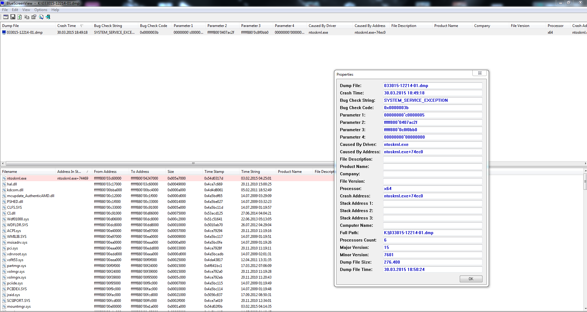This screenshot has height=312, width=587.
Task: Click the upper pane scroll-right arrow
Action: (585, 163)
